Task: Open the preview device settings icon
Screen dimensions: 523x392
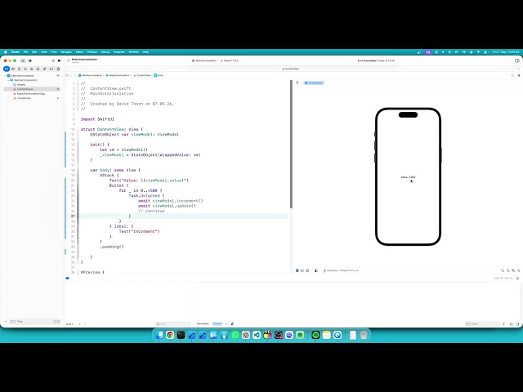Action: pyautogui.click(x=316, y=270)
